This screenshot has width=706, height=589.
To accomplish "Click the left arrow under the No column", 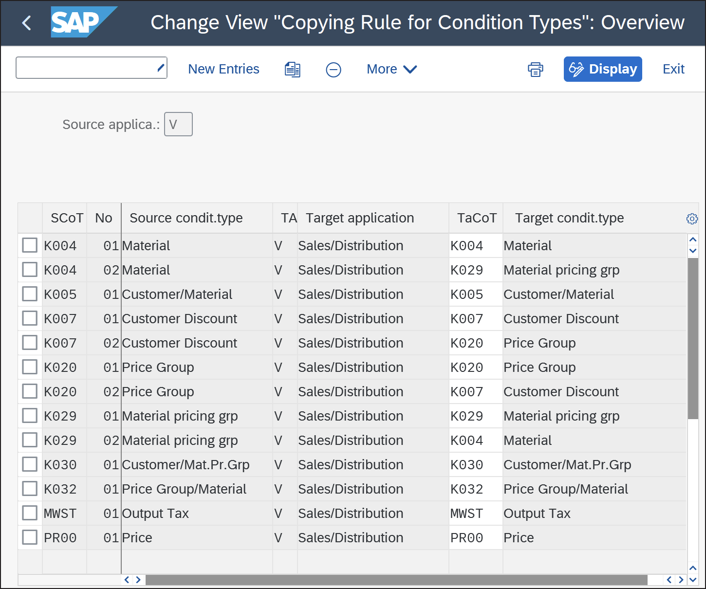I will pos(127,580).
